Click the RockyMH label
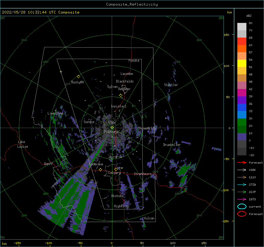The image size is (264, 247). 77,82
